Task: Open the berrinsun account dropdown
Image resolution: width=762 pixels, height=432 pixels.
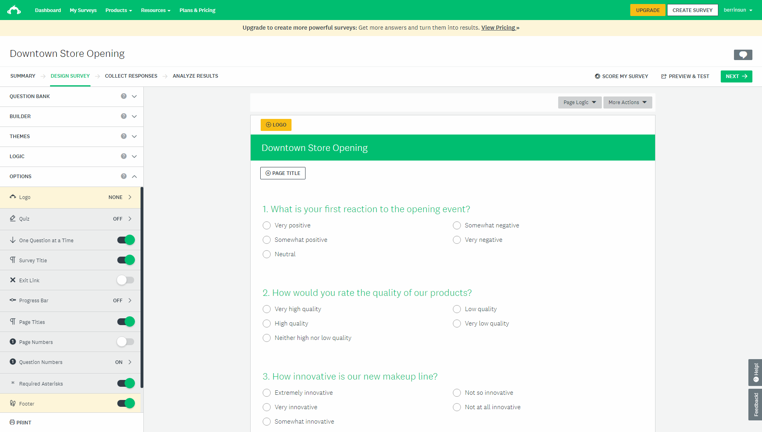Action: (x=738, y=10)
